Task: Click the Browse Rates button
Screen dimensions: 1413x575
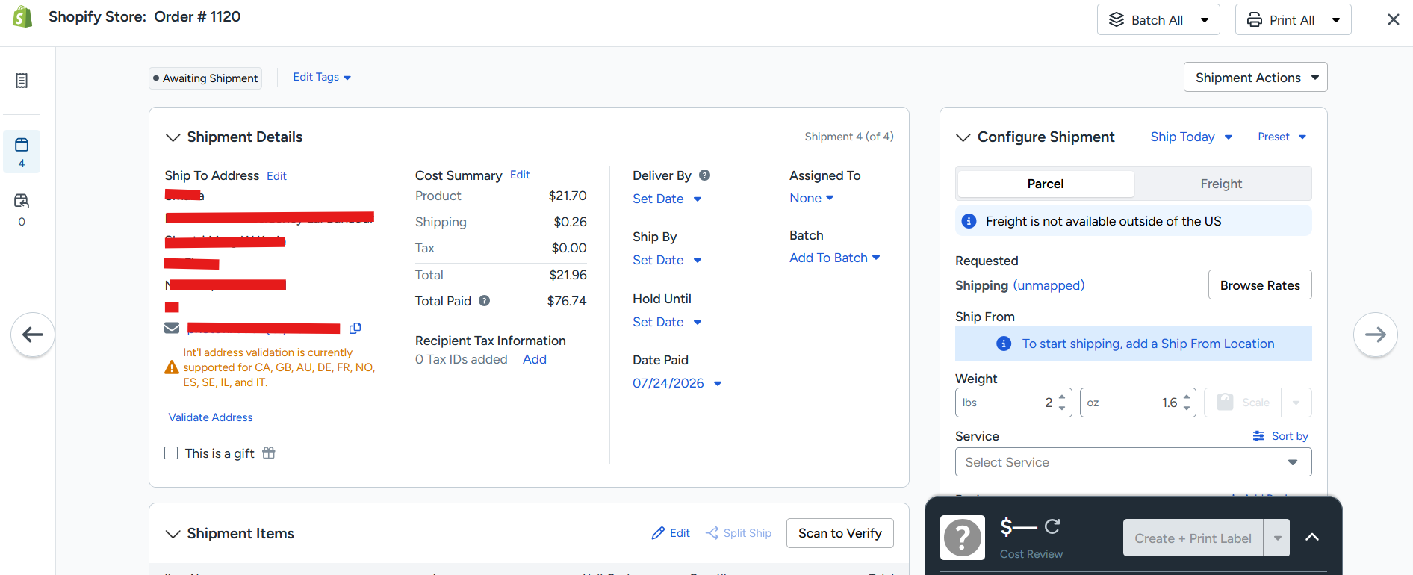Action: point(1260,285)
